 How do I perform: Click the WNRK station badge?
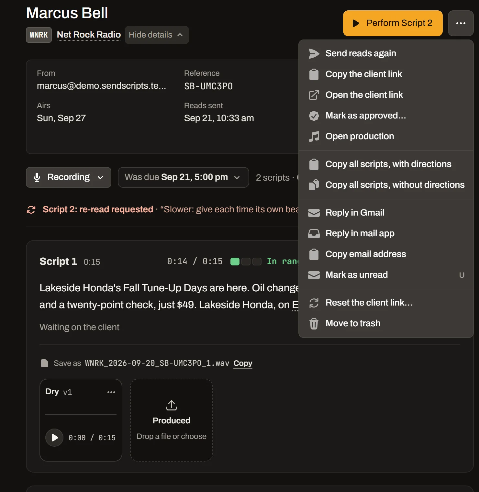[x=39, y=35]
